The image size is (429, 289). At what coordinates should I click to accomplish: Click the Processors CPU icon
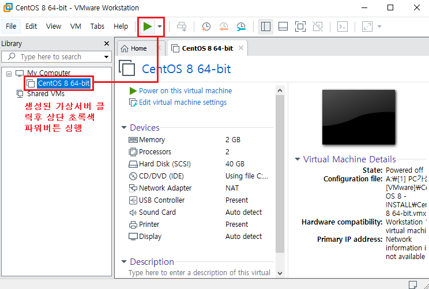pyautogui.click(x=133, y=152)
